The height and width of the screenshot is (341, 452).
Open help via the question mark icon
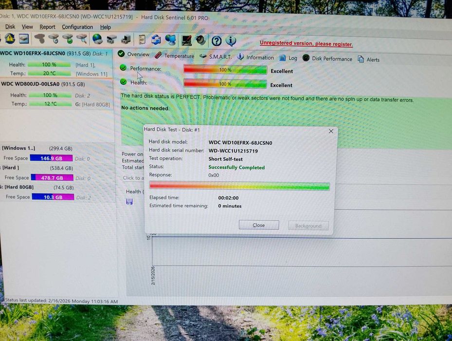pyautogui.click(x=217, y=41)
